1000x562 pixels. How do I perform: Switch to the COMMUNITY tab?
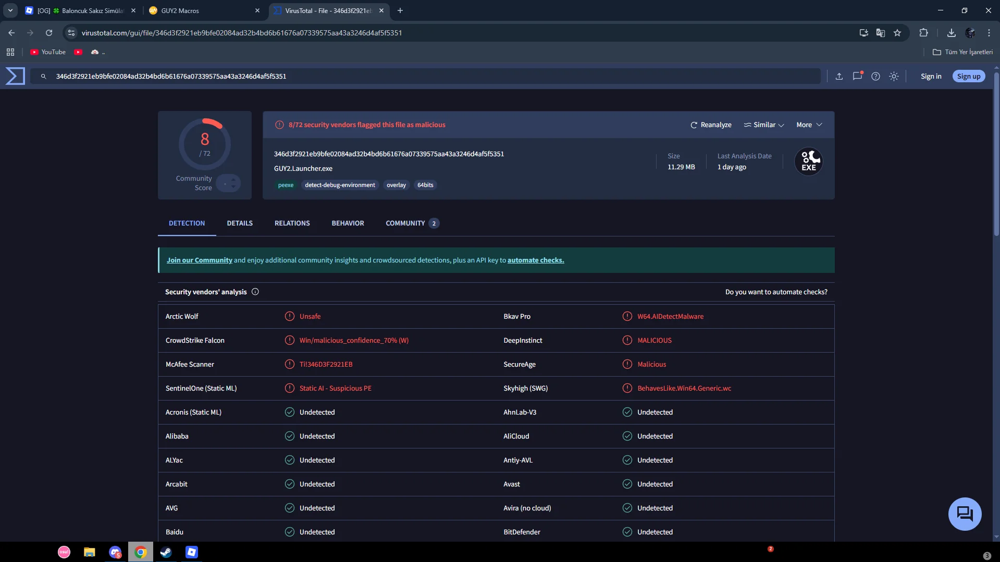tap(412, 223)
